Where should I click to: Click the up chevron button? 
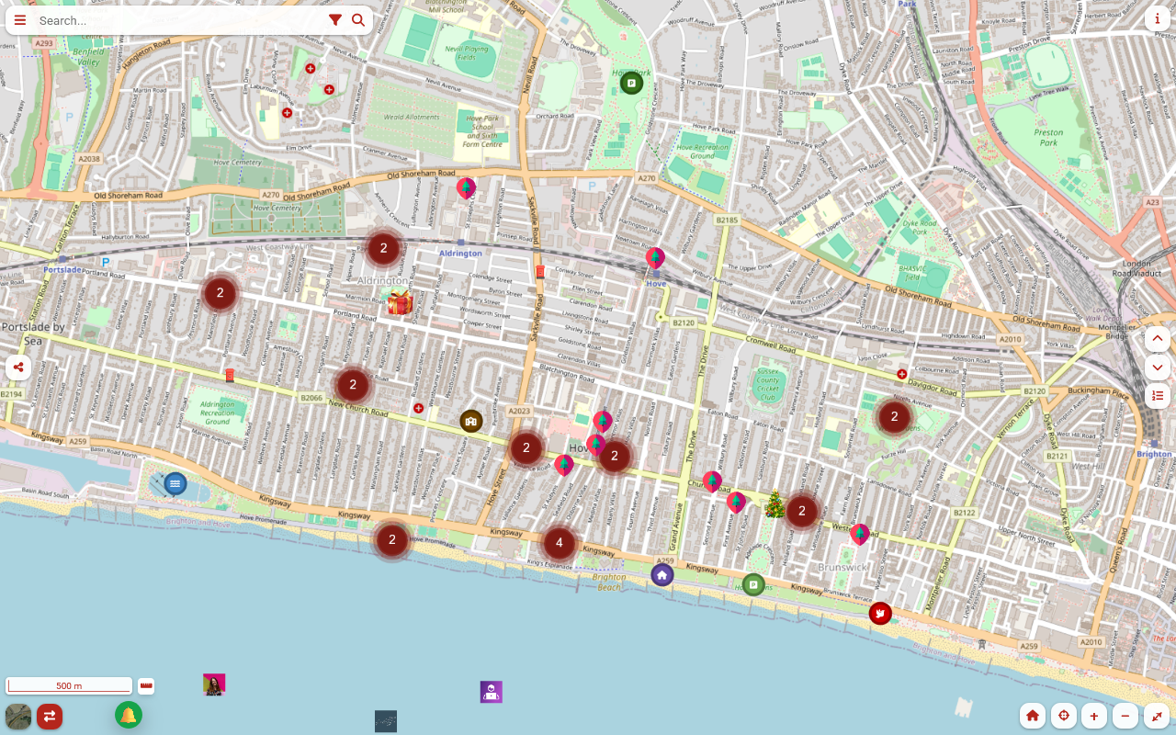[1157, 339]
